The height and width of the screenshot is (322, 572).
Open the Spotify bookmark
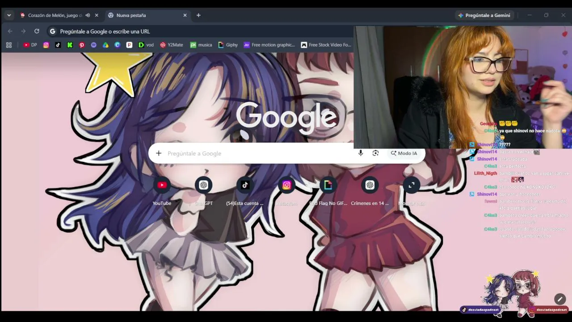click(93, 45)
